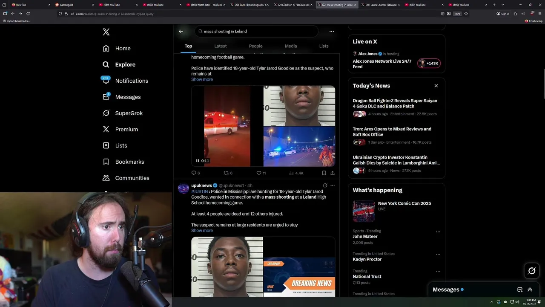The image size is (545, 307).
Task: Open SuperGrok from the sidebar
Action: pyautogui.click(x=123, y=113)
